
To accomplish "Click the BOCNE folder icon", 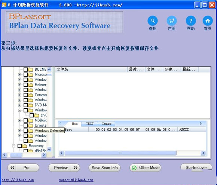I will [31, 70].
